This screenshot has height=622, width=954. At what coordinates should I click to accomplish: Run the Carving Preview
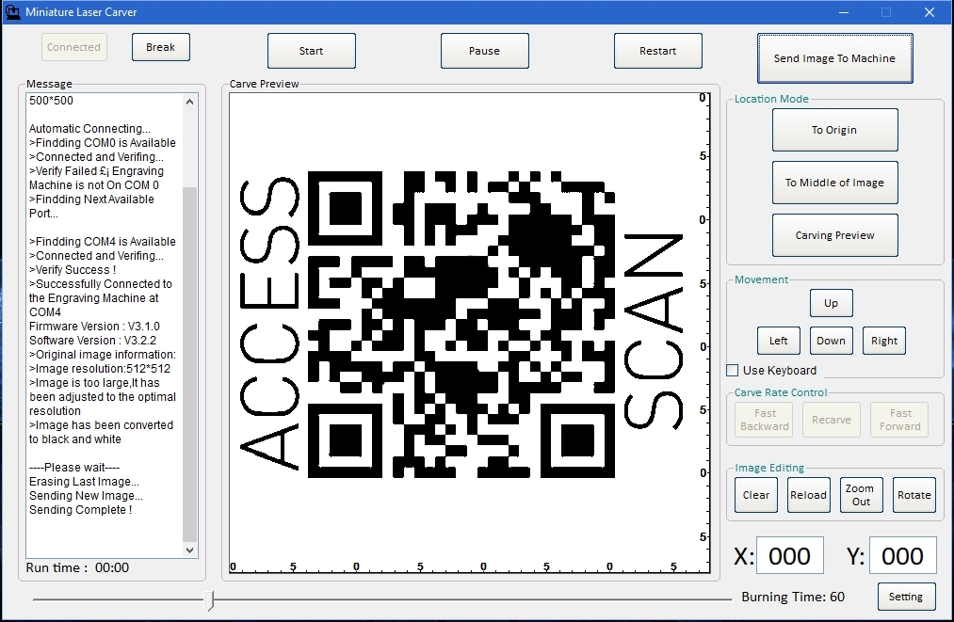pos(834,235)
